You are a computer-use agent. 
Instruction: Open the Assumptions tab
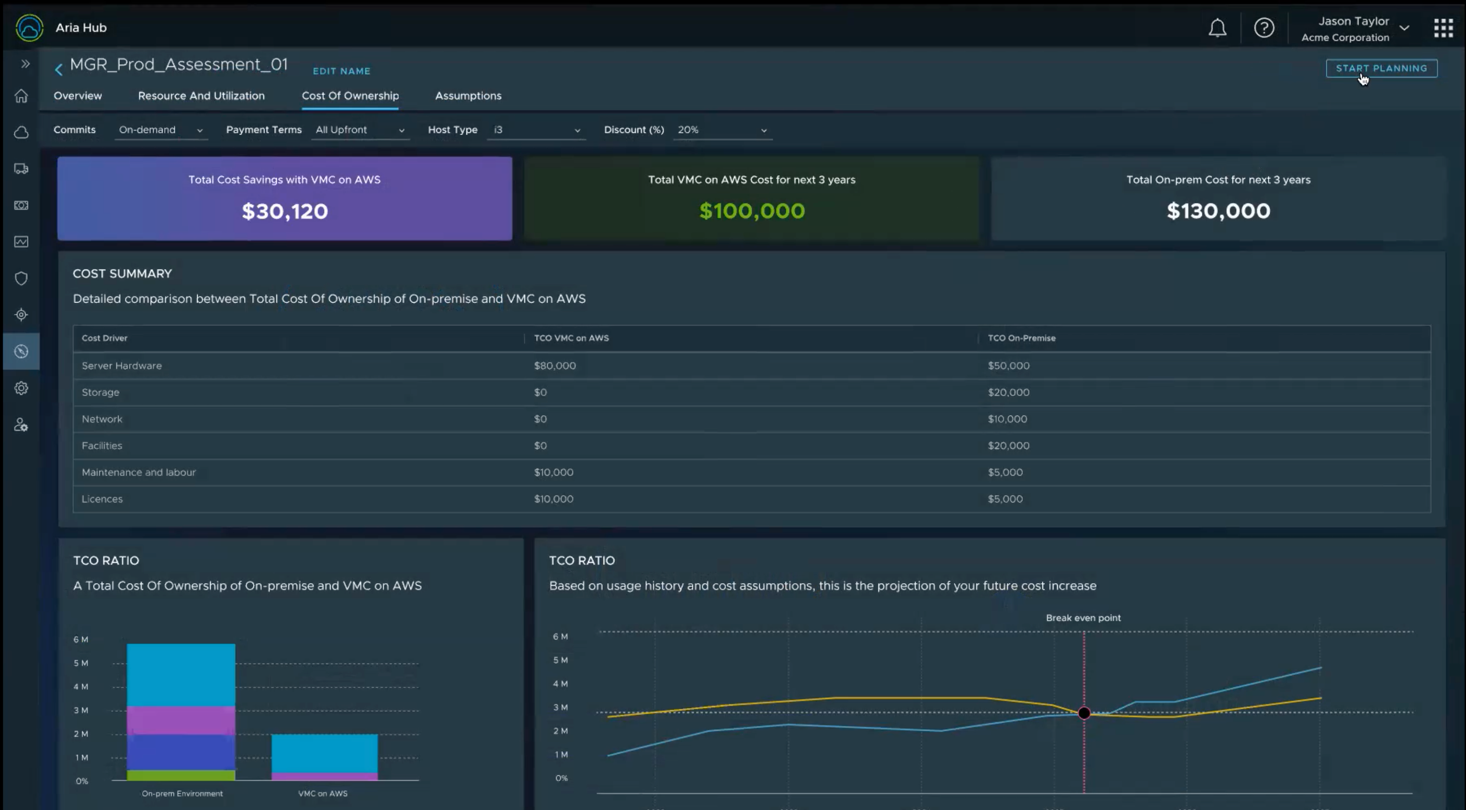pyautogui.click(x=468, y=96)
